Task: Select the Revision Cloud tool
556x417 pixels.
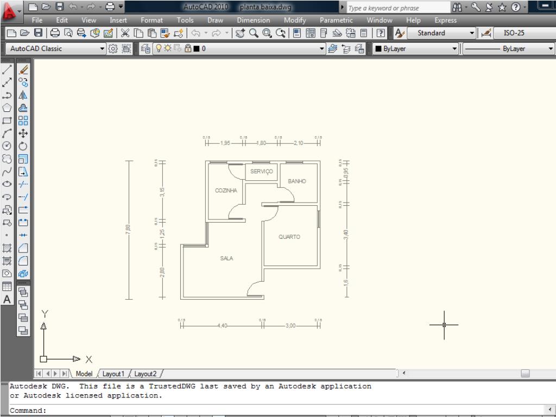Action: (7, 159)
